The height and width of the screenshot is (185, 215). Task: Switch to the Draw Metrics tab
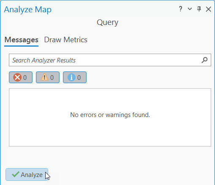[66, 40]
